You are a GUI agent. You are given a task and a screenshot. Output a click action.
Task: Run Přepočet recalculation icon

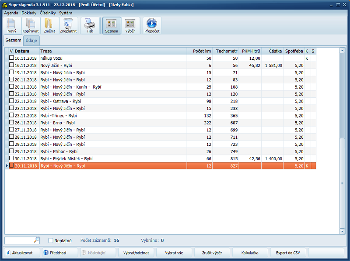click(x=152, y=26)
